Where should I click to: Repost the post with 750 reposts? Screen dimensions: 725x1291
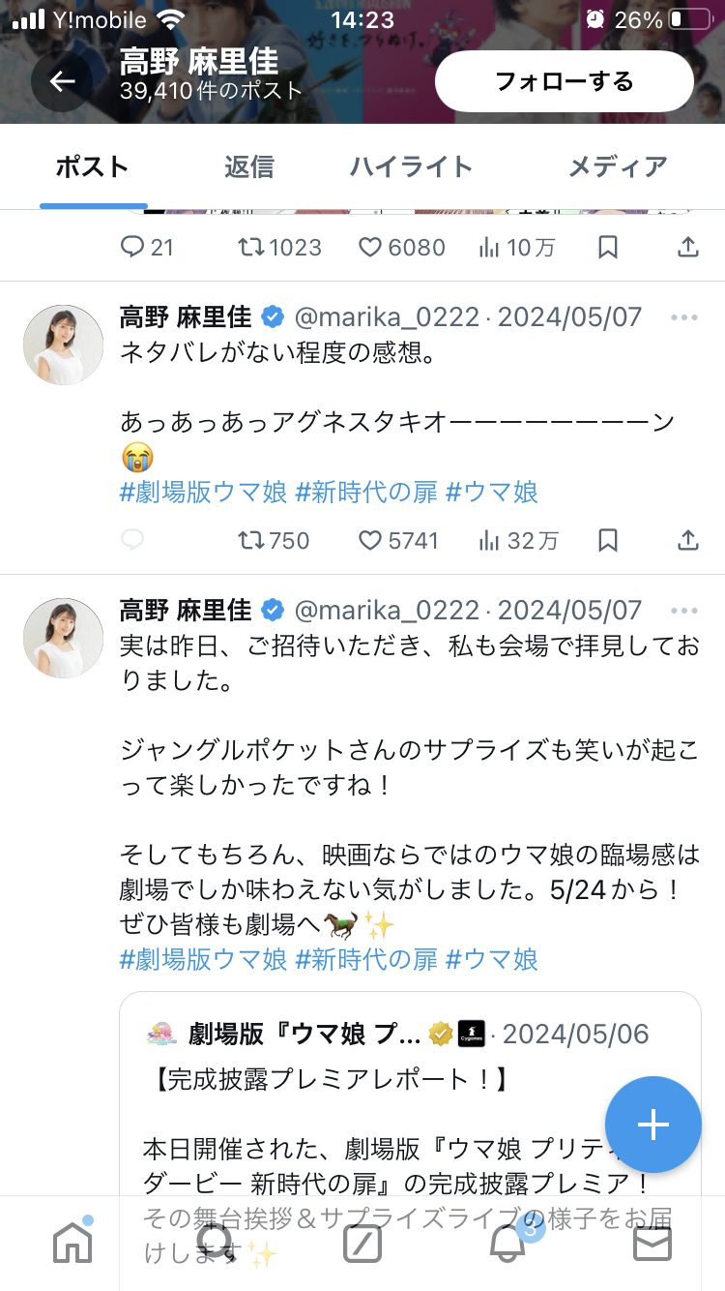point(251,540)
